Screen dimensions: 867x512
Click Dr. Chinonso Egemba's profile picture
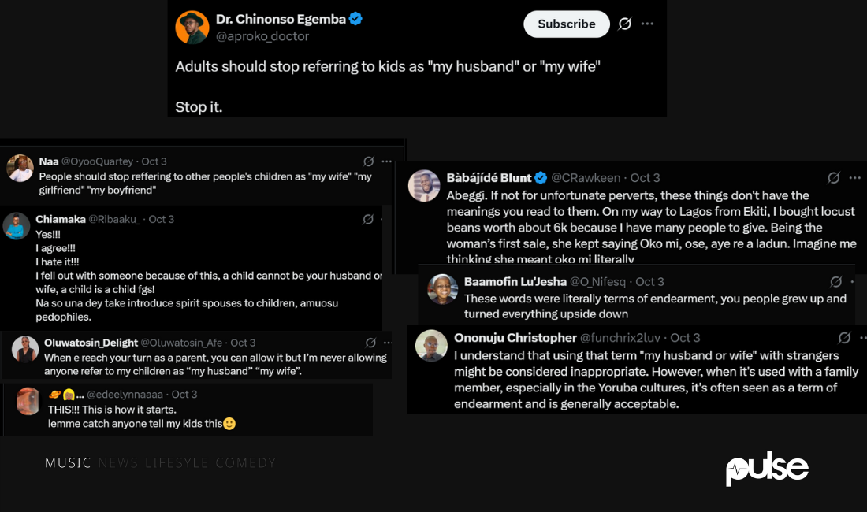coord(192,28)
